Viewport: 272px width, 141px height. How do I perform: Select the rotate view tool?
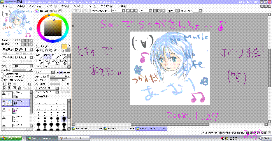coord(46,51)
